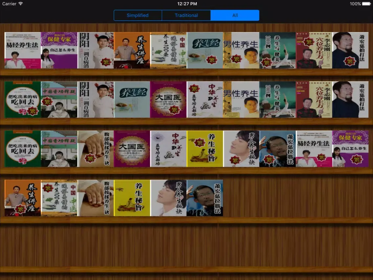Image resolution: width=373 pixels, height=280 pixels.
Task: Open 中国中医 养生100条 book with 繁 badge
Action: (x=59, y=198)
